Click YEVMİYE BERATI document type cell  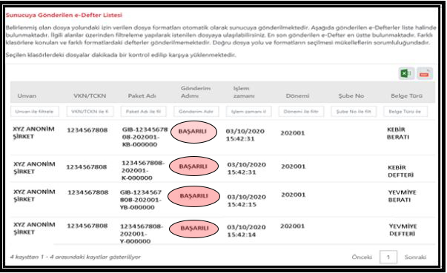pyautogui.click(x=402, y=196)
